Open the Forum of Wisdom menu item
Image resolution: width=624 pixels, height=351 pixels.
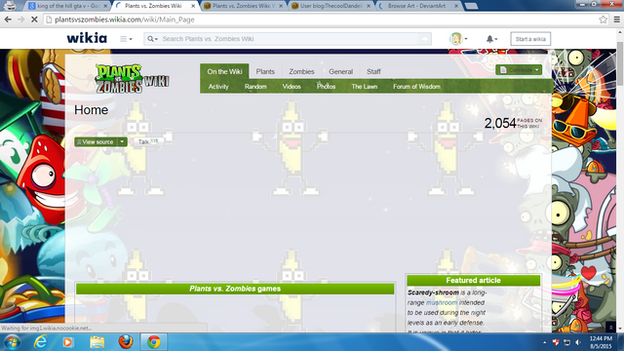(x=416, y=87)
